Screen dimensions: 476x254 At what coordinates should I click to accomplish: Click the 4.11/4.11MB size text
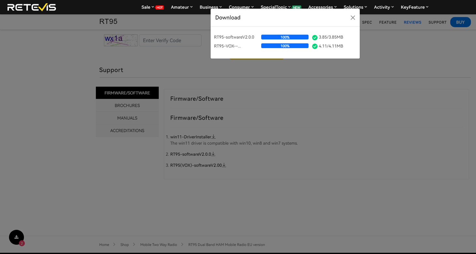click(x=331, y=46)
